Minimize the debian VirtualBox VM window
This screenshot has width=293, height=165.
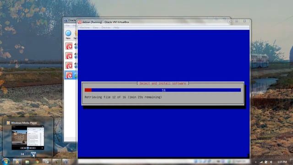point(231,21)
